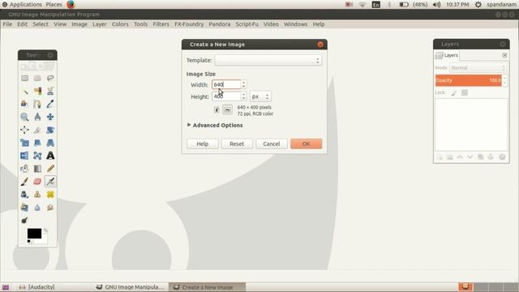Toggle lock pixels brush in Layers panel

pos(454,93)
